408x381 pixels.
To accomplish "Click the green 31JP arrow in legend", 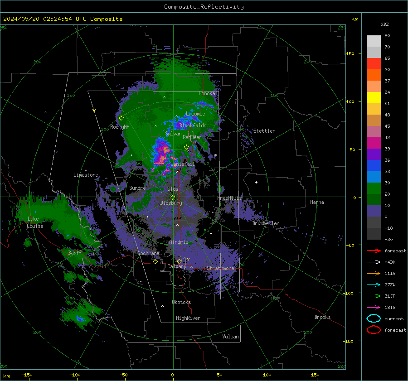I will click(x=374, y=296).
